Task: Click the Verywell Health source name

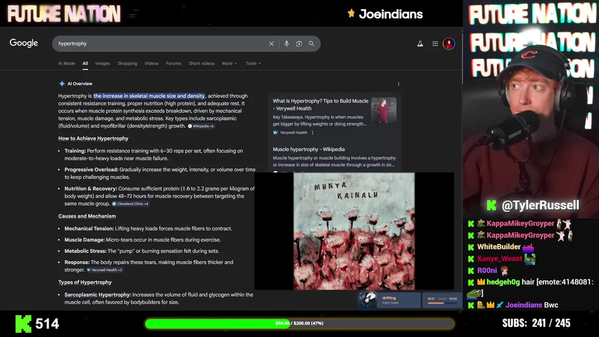Action: coord(294,132)
